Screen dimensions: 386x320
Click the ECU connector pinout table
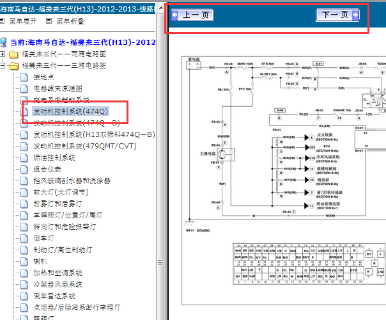click(x=309, y=264)
